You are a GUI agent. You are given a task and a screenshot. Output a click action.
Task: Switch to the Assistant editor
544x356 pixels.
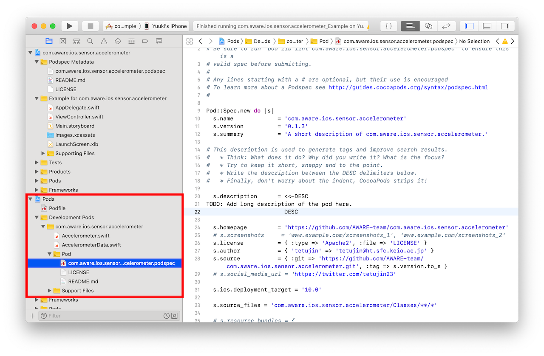coord(428,26)
